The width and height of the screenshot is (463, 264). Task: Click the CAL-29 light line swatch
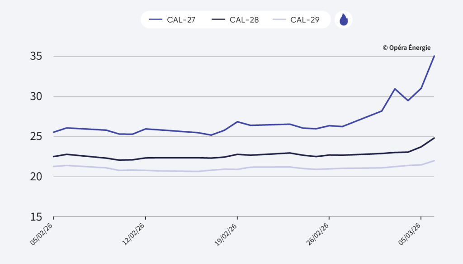tap(279, 20)
